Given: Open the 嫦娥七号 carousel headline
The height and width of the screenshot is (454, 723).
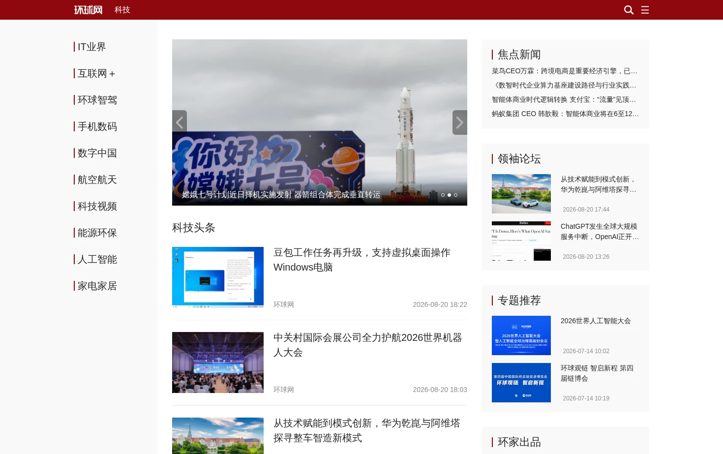Looking at the screenshot, I should tap(281, 195).
